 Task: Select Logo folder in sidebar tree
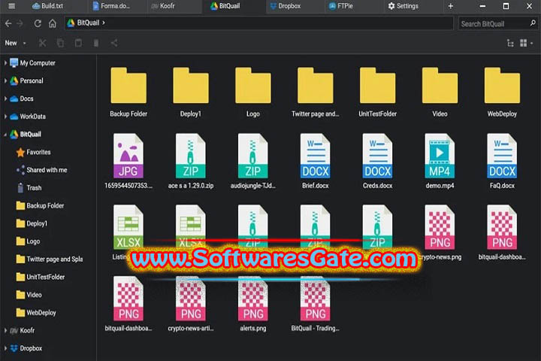click(28, 241)
